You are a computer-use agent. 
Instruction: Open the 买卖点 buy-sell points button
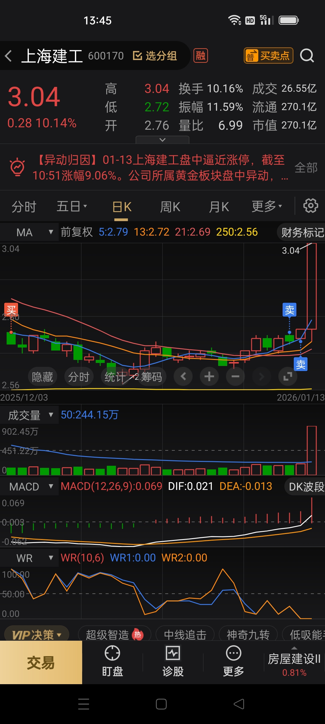coord(268,56)
